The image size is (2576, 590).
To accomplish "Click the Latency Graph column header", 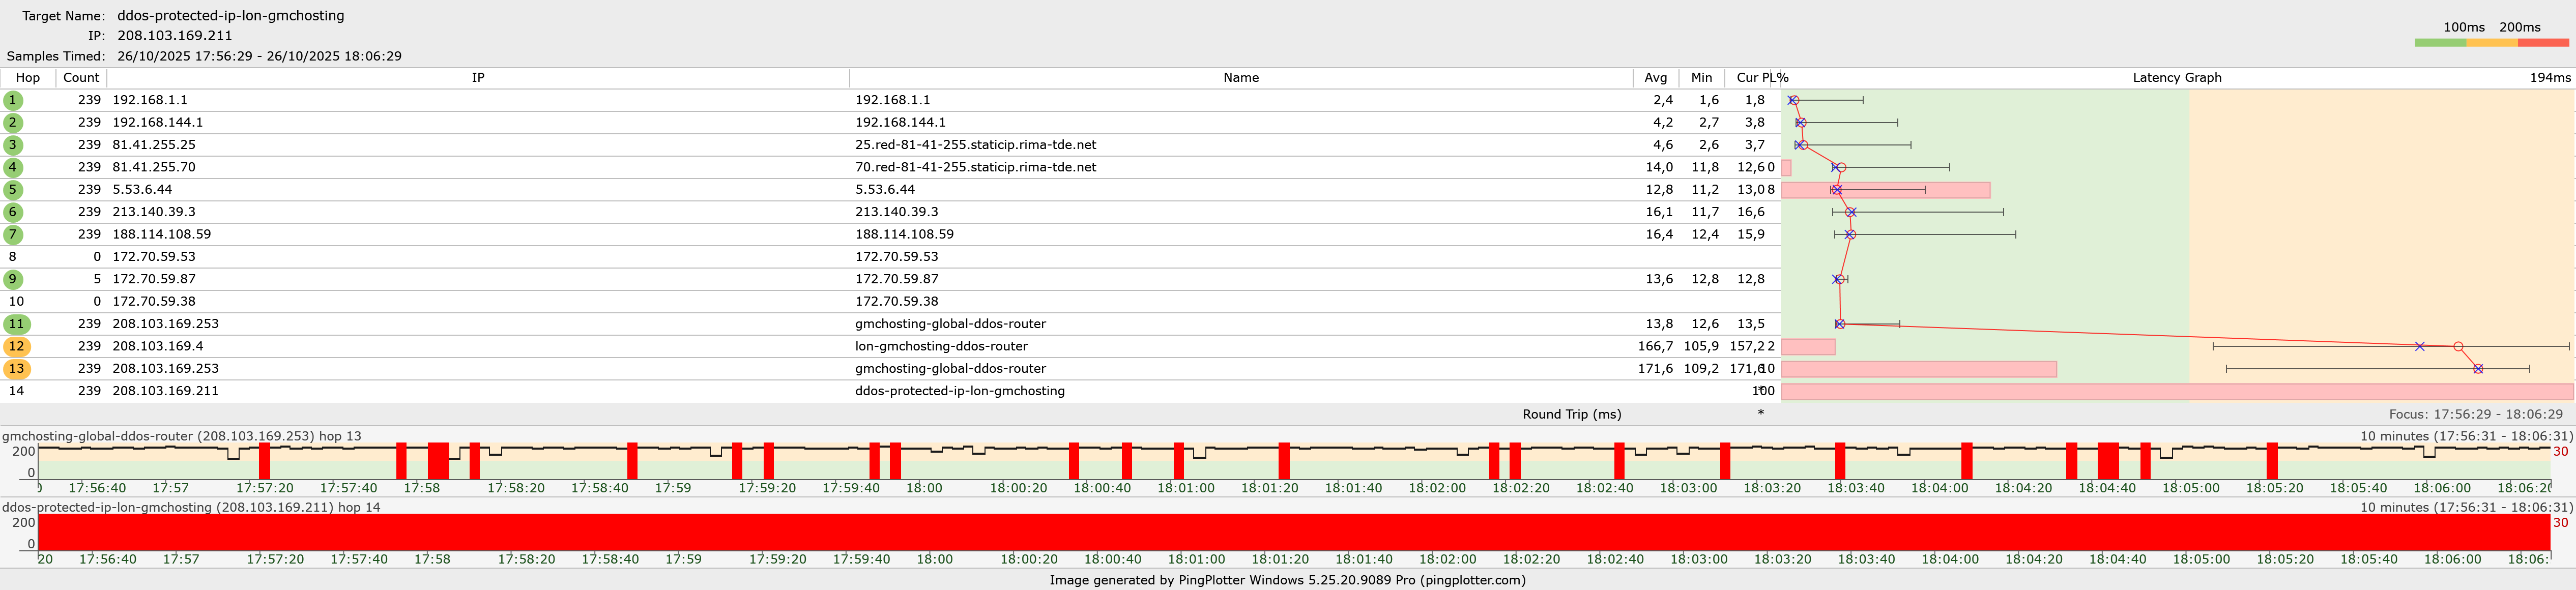I will point(2176,78).
